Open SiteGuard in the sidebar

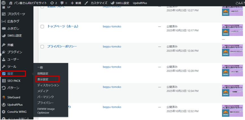(x=14, y=97)
